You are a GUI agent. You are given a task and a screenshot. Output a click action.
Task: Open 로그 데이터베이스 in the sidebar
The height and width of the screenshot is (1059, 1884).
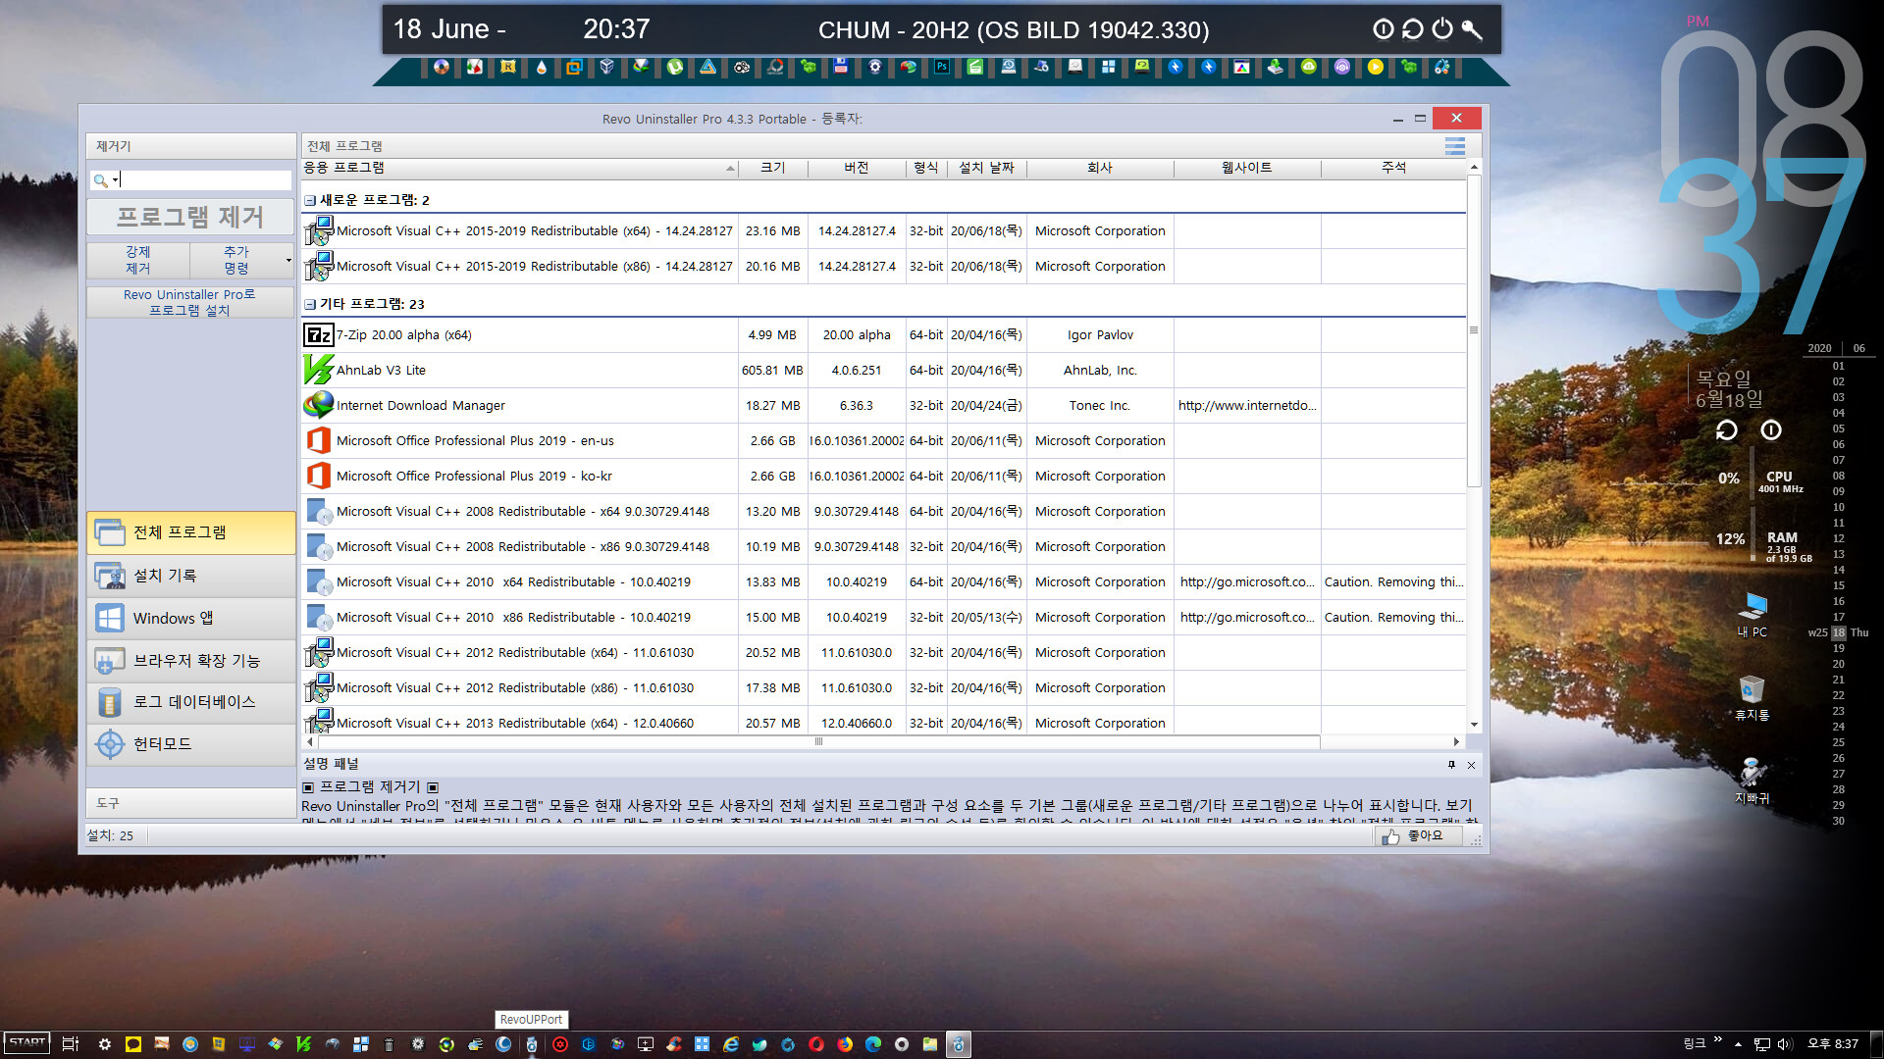click(190, 702)
